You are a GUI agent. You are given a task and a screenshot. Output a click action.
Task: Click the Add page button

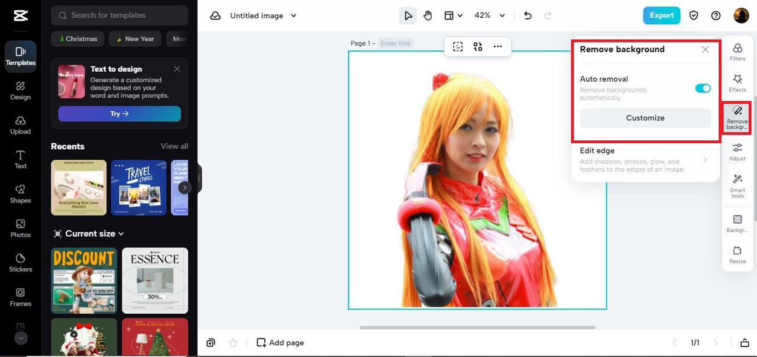click(280, 343)
